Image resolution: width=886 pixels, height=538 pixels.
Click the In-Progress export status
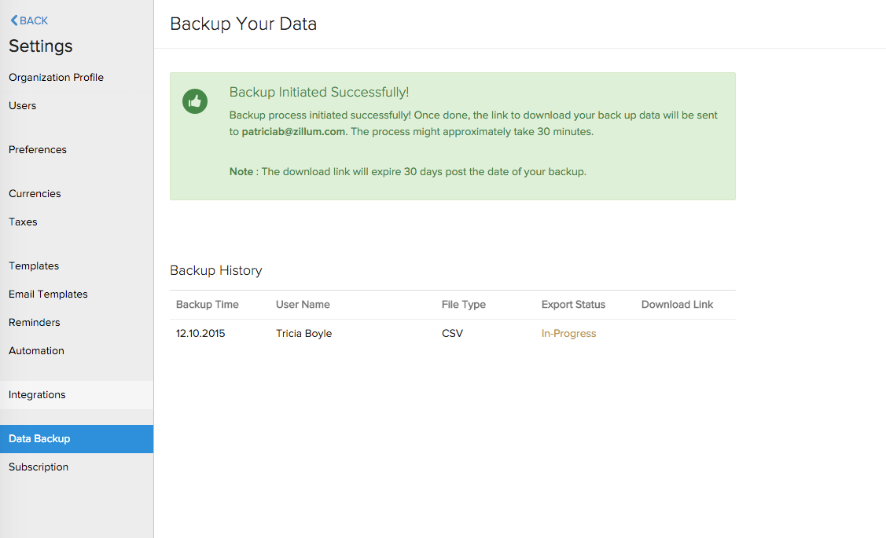[568, 333]
